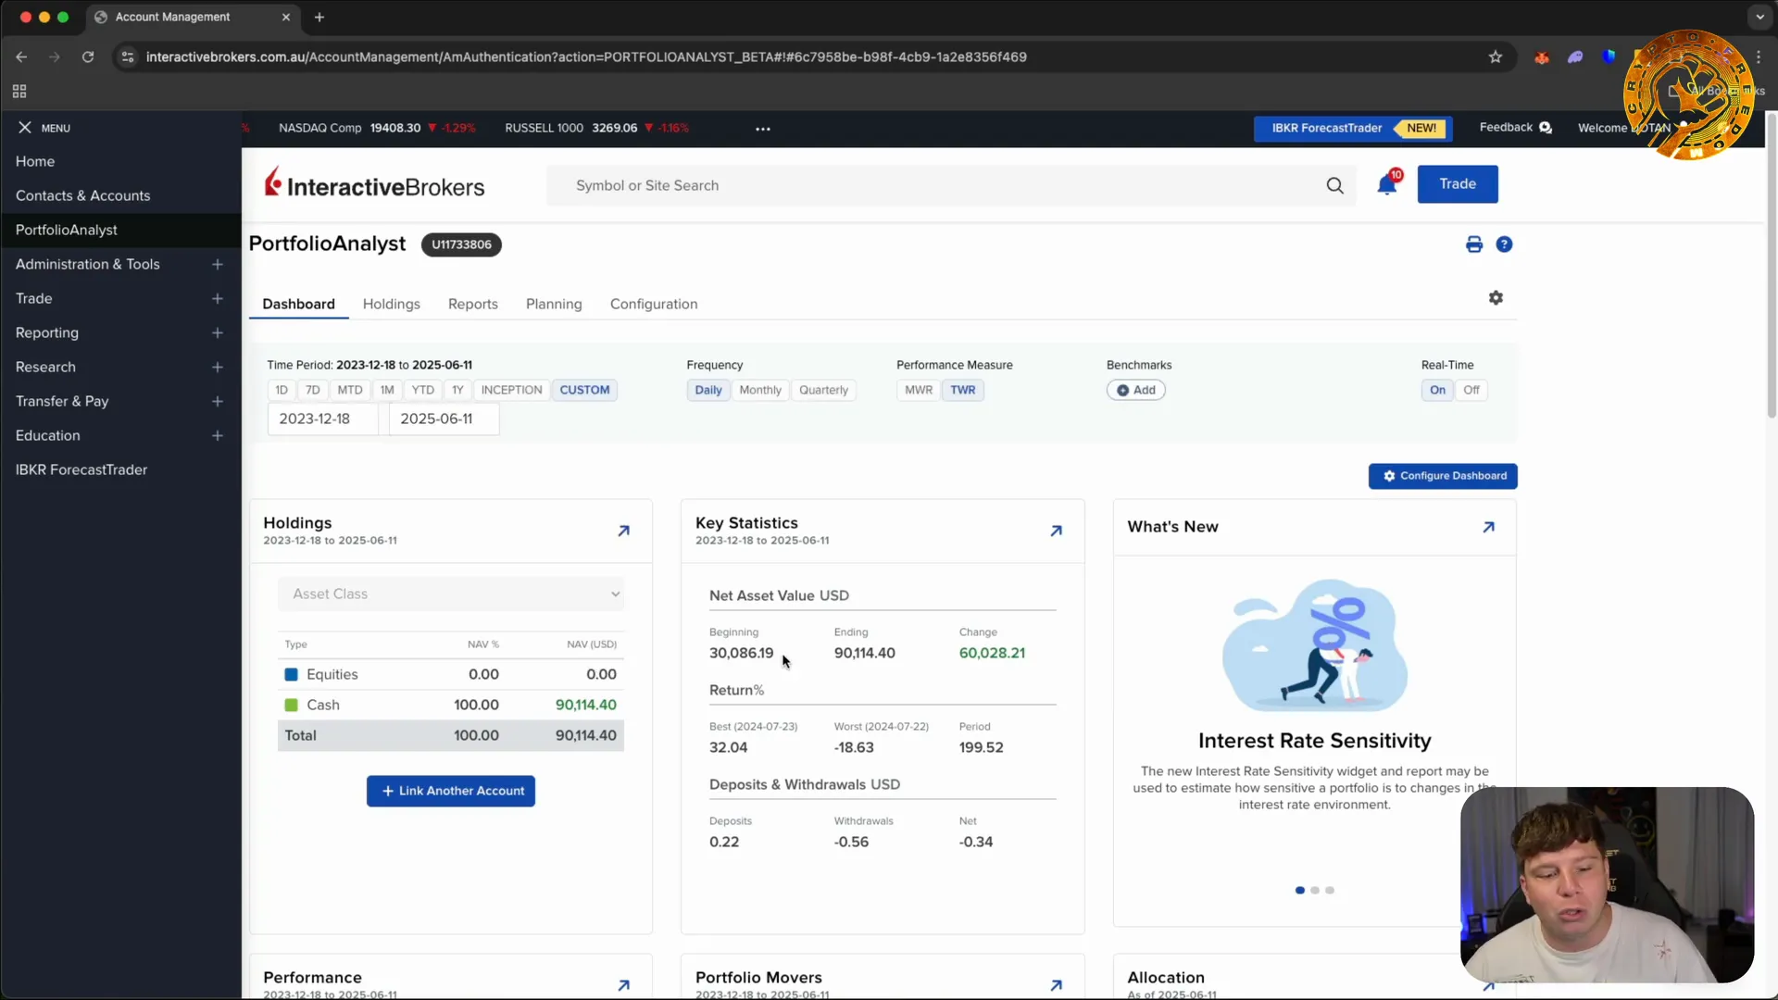Close the side menu with the X icon

coord(25,128)
